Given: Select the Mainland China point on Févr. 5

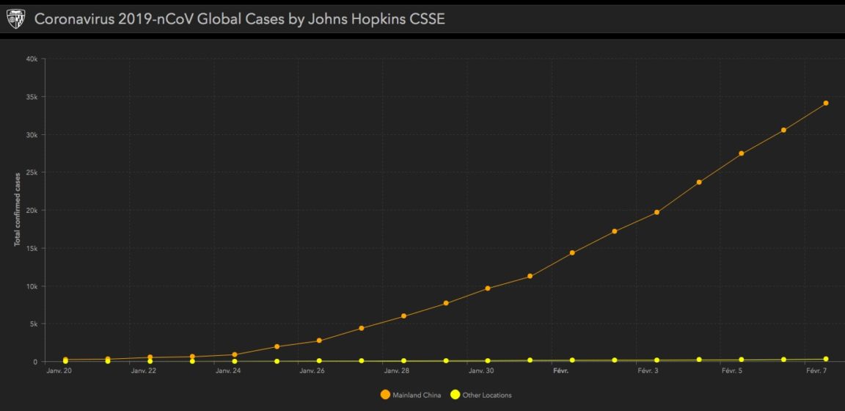Looking at the screenshot, I should tap(742, 153).
